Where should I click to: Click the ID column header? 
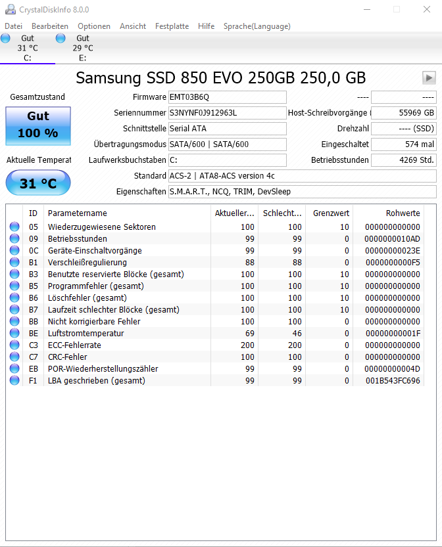pyautogui.click(x=33, y=213)
